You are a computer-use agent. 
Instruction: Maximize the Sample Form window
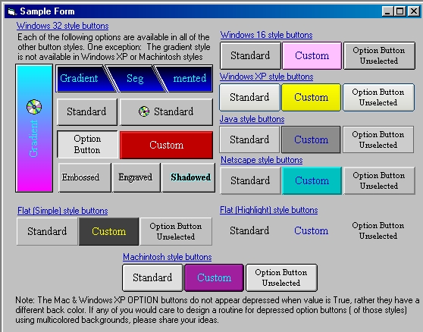400,11
